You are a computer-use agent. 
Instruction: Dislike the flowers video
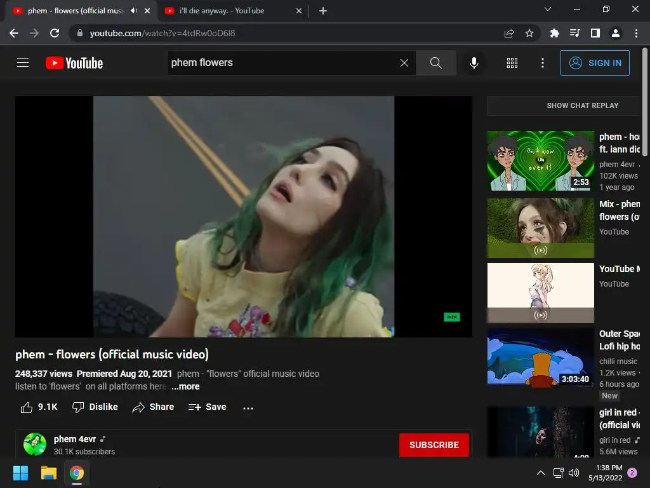(95, 407)
